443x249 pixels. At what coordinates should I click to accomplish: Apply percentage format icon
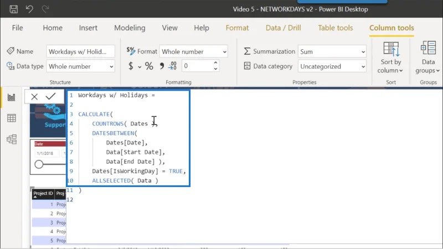click(x=149, y=66)
